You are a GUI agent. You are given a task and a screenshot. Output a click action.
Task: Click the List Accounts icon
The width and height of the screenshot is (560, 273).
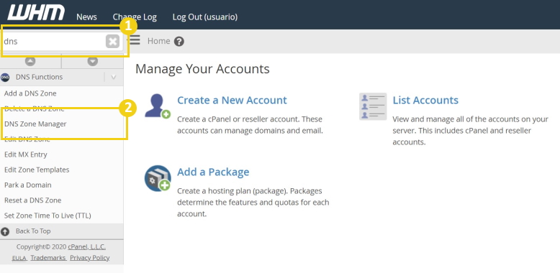pos(373,106)
